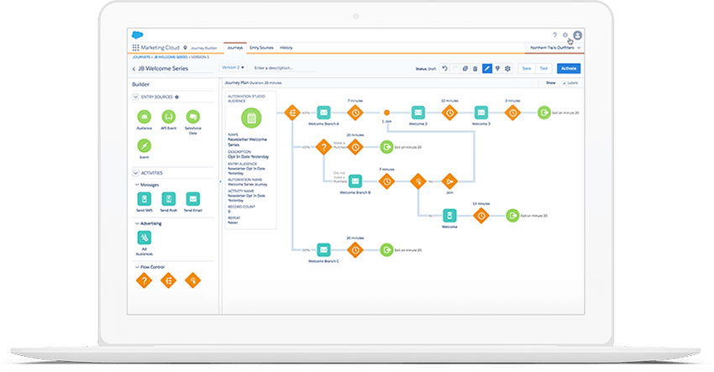Open the Help question mark icon
This screenshot has height=372, width=714.
pos(554,35)
